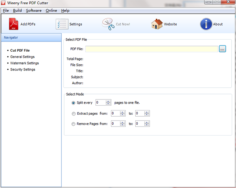The height and width of the screenshot is (188, 236).
Task: Select the Split every radio button
Action: tap(73, 103)
